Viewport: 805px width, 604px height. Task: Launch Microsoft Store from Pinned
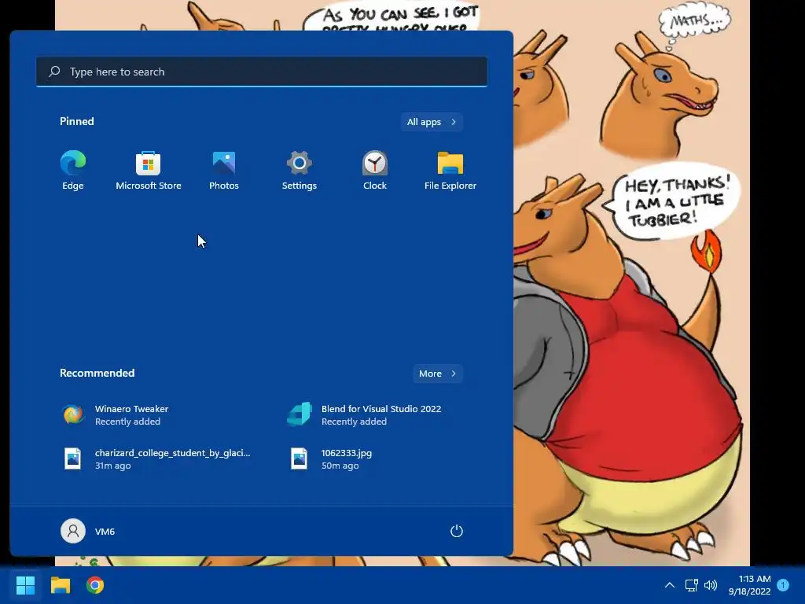pos(149,171)
